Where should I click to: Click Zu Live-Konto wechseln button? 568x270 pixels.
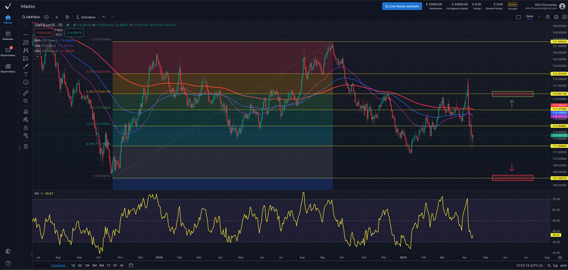[402, 6]
